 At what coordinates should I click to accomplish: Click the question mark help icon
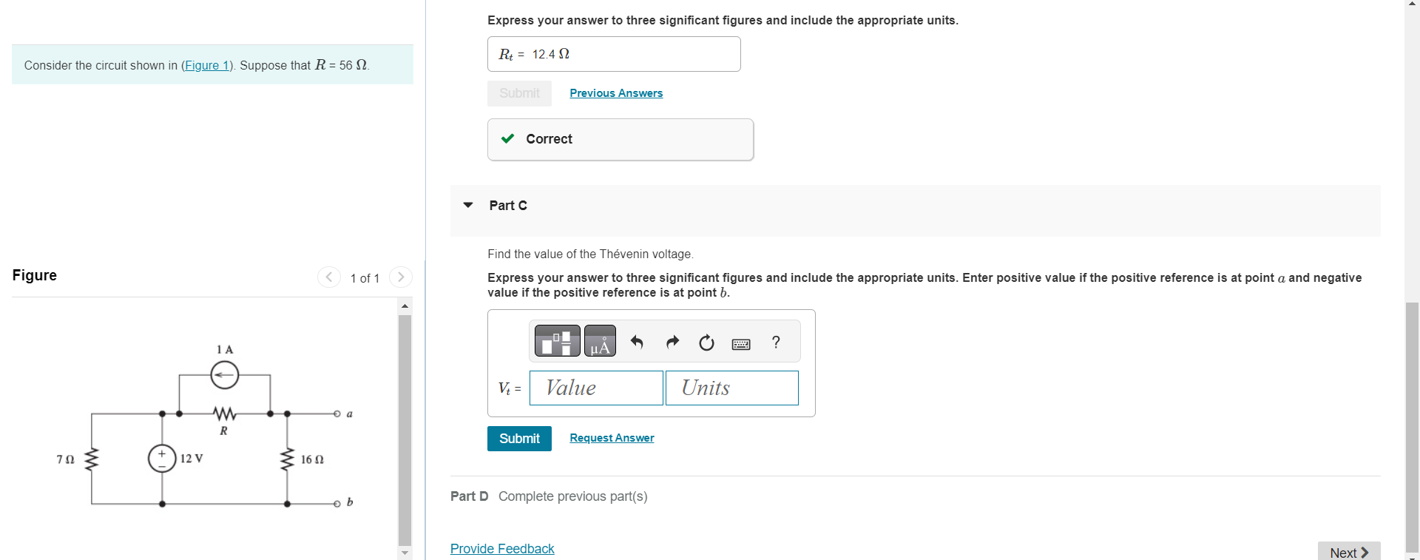pyautogui.click(x=775, y=343)
